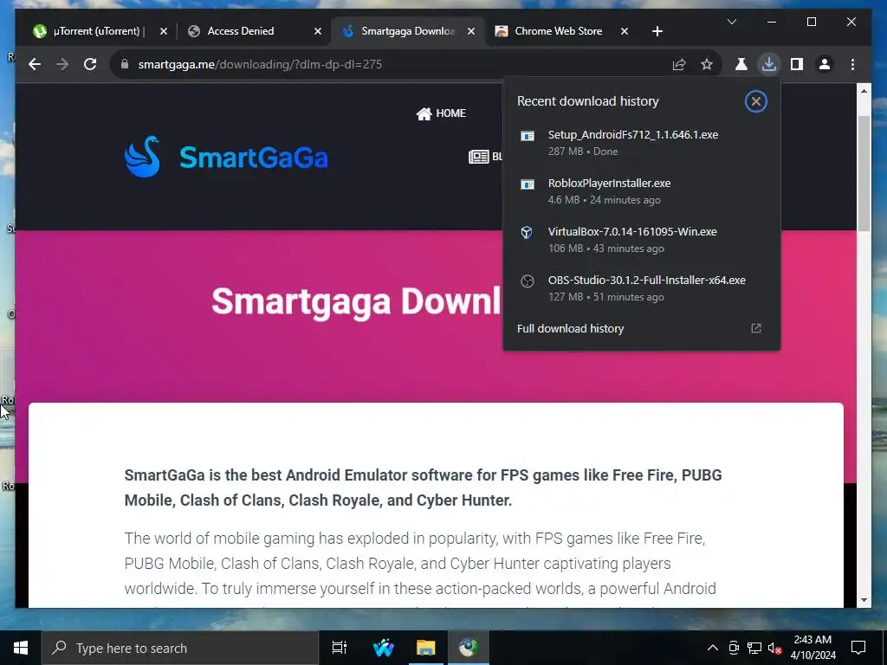
Task: Bookmark this page with the star
Action: point(707,64)
